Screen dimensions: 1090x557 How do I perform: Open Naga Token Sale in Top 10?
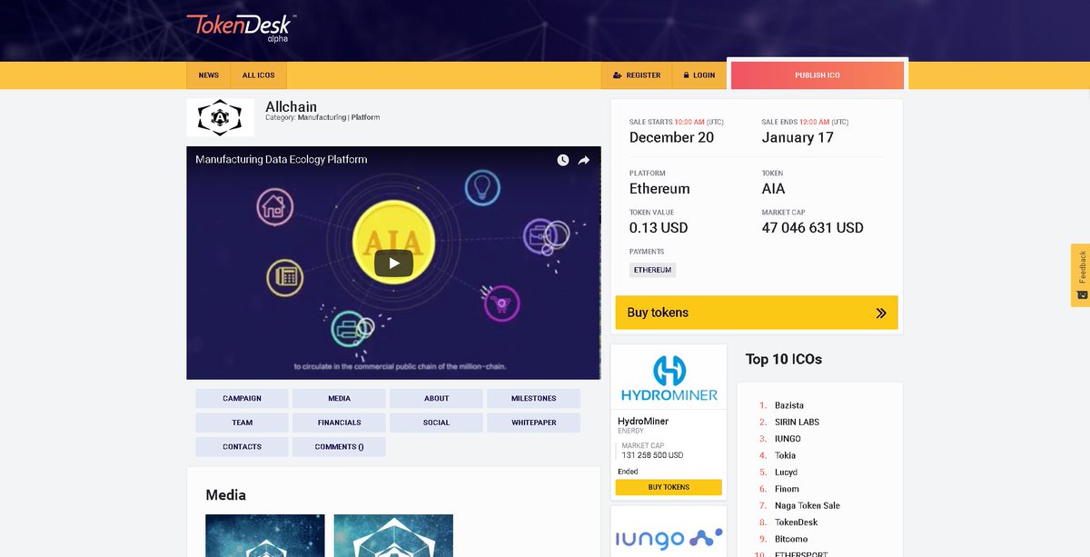click(x=807, y=506)
